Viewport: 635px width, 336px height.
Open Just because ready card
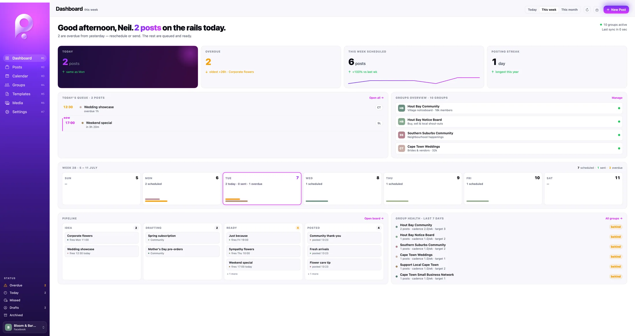(x=263, y=238)
